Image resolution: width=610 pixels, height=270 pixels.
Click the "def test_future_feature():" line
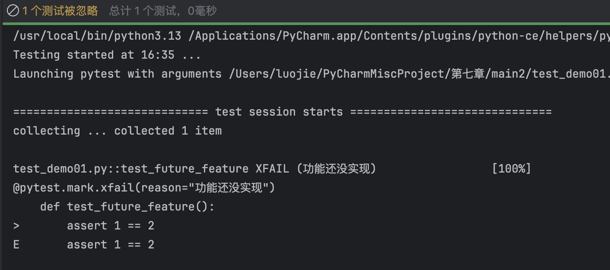127,207
